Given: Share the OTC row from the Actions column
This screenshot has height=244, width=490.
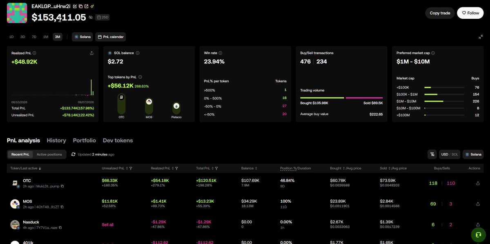Looking at the screenshot, I should [478, 183].
